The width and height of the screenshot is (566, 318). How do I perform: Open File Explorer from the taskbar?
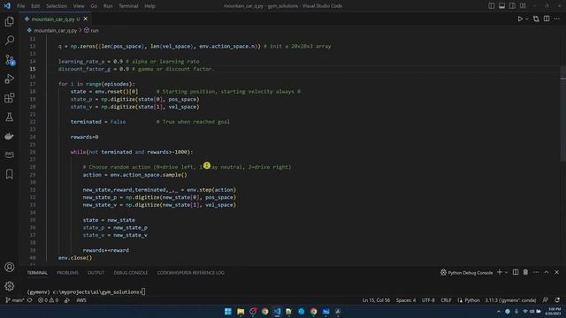(241, 311)
